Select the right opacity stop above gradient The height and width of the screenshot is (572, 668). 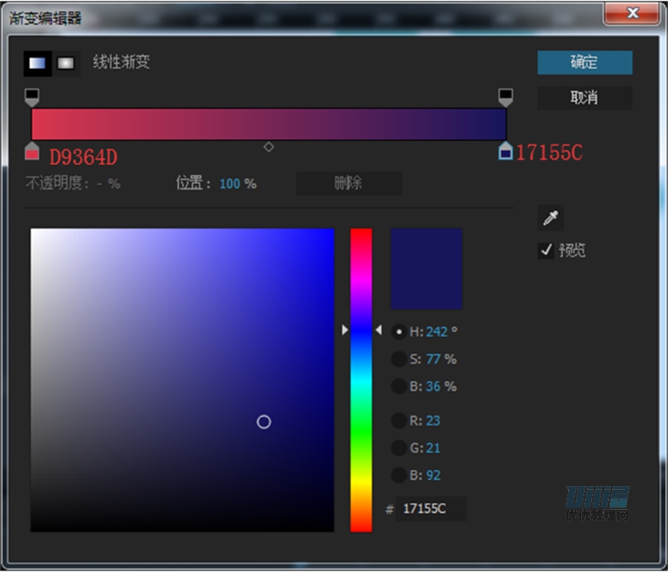505,97
